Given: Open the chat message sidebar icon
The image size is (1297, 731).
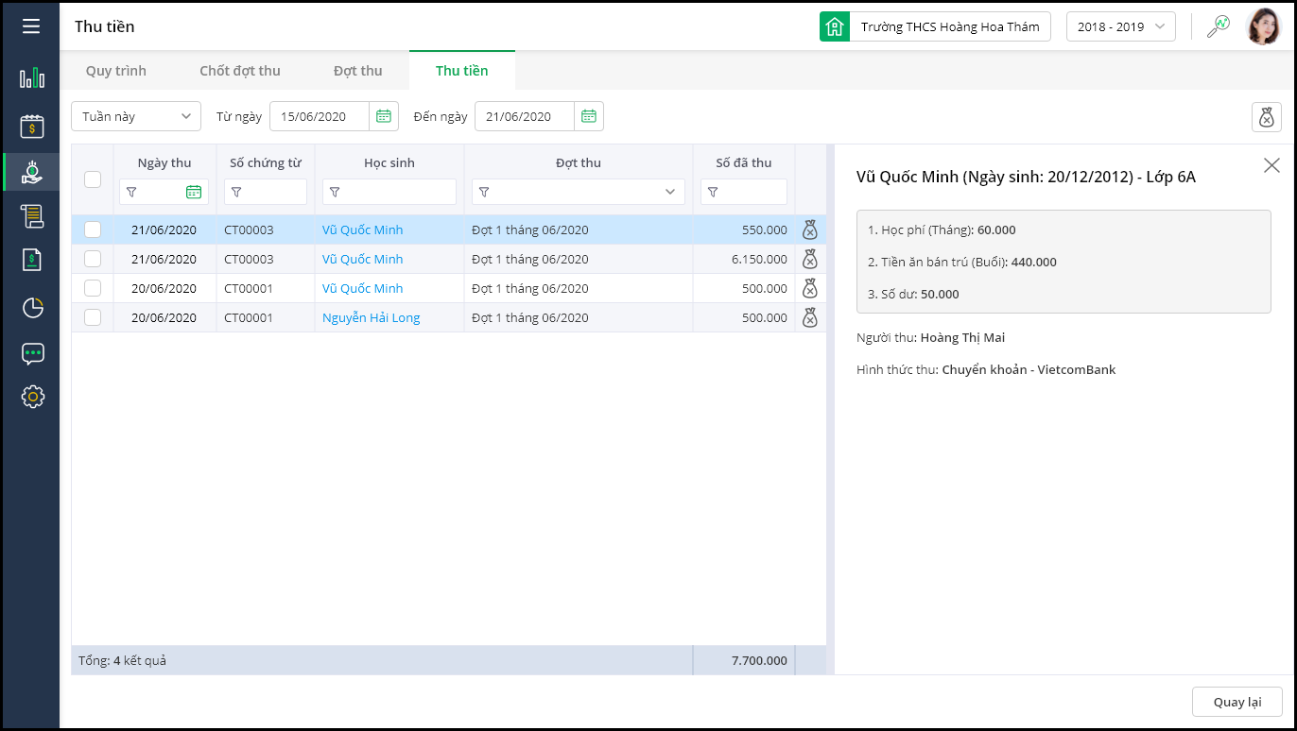Looking at the screenshot, I should click(x=32, y=354).
